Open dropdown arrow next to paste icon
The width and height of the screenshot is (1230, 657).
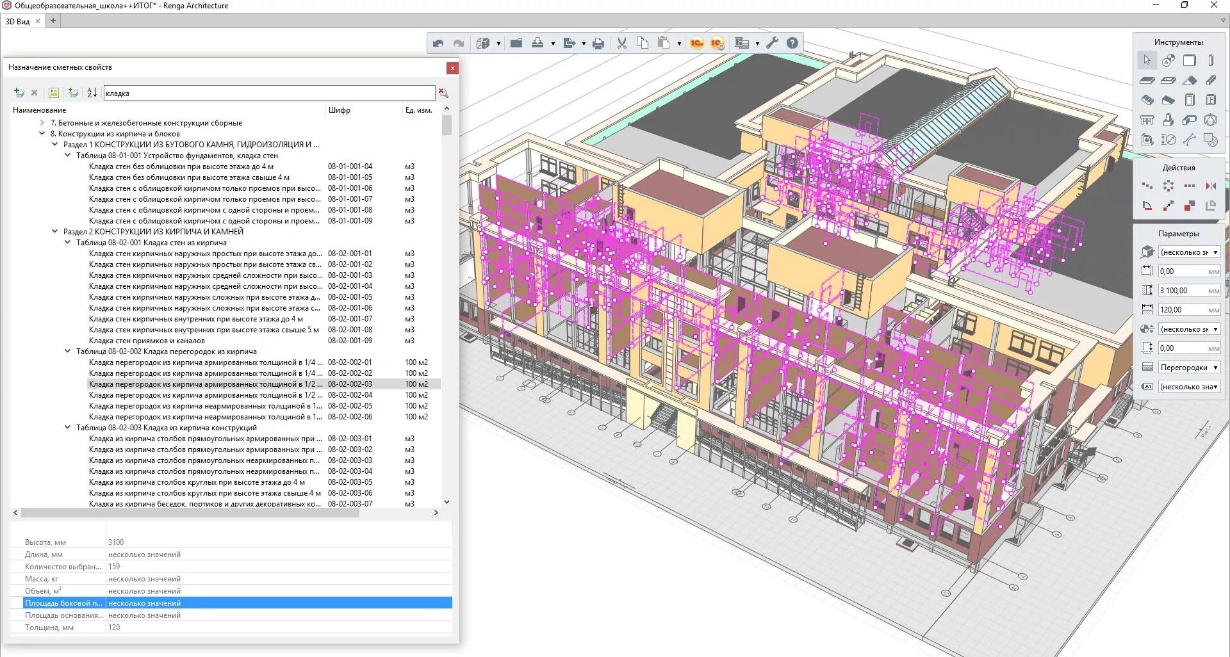click(x=679, y=44)
